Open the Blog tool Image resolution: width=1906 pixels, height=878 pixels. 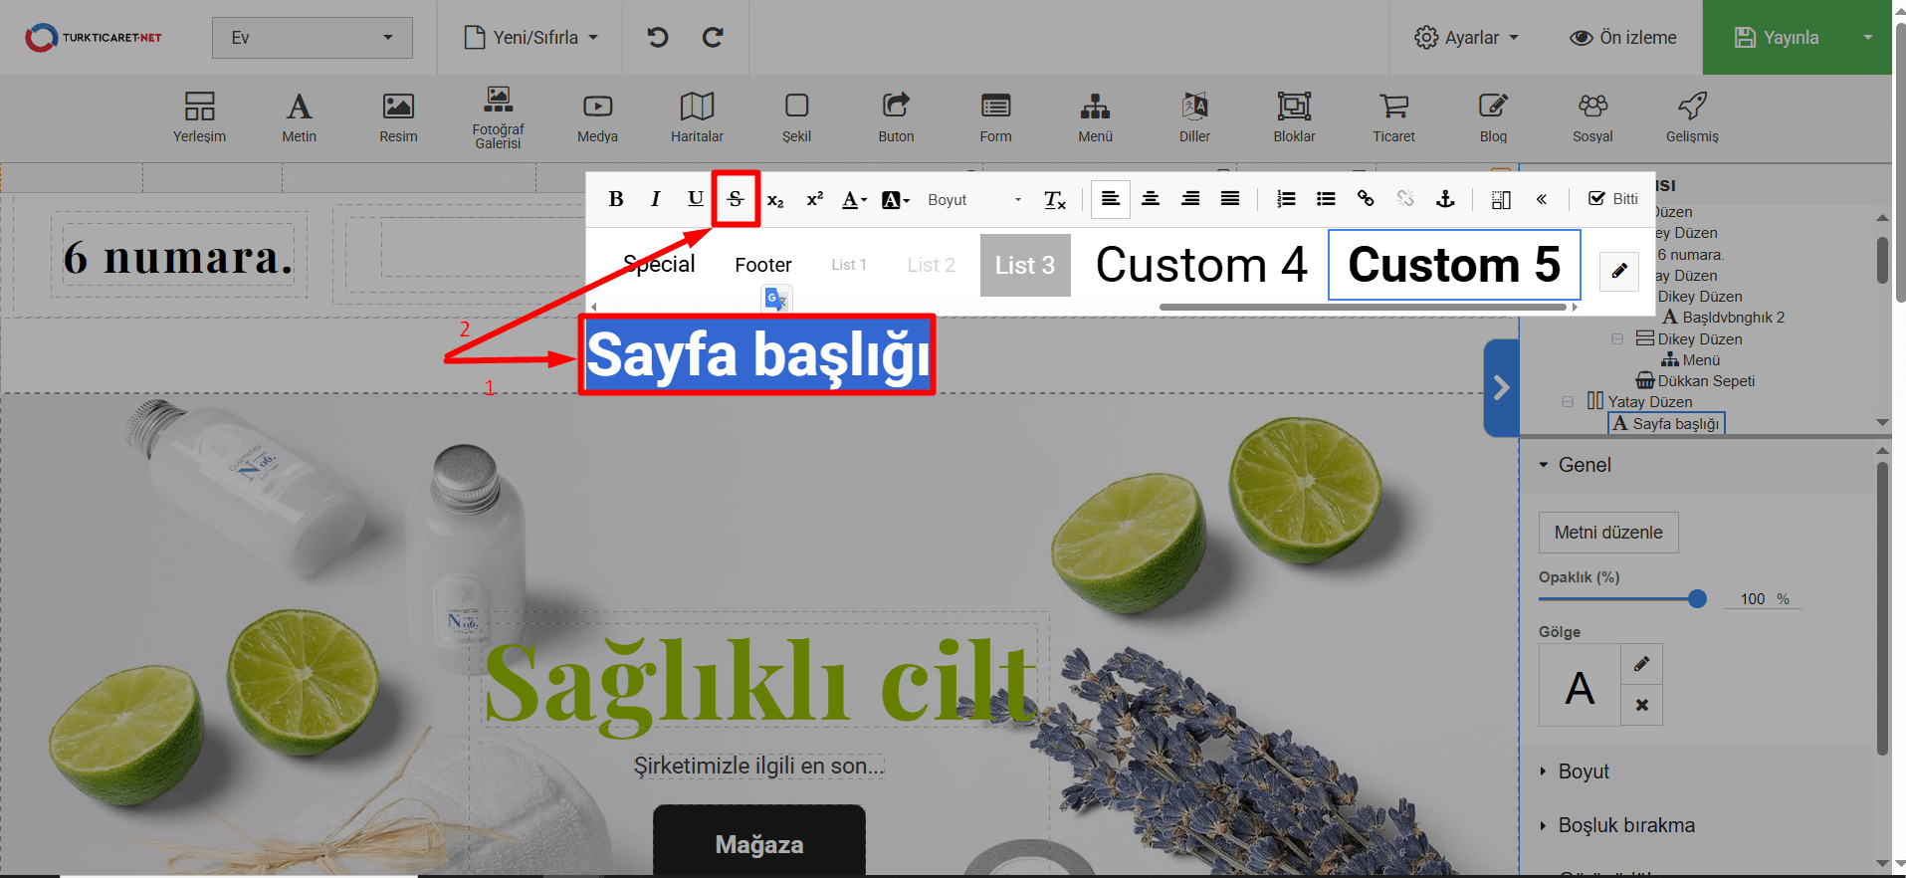[x=1493, y=117]
